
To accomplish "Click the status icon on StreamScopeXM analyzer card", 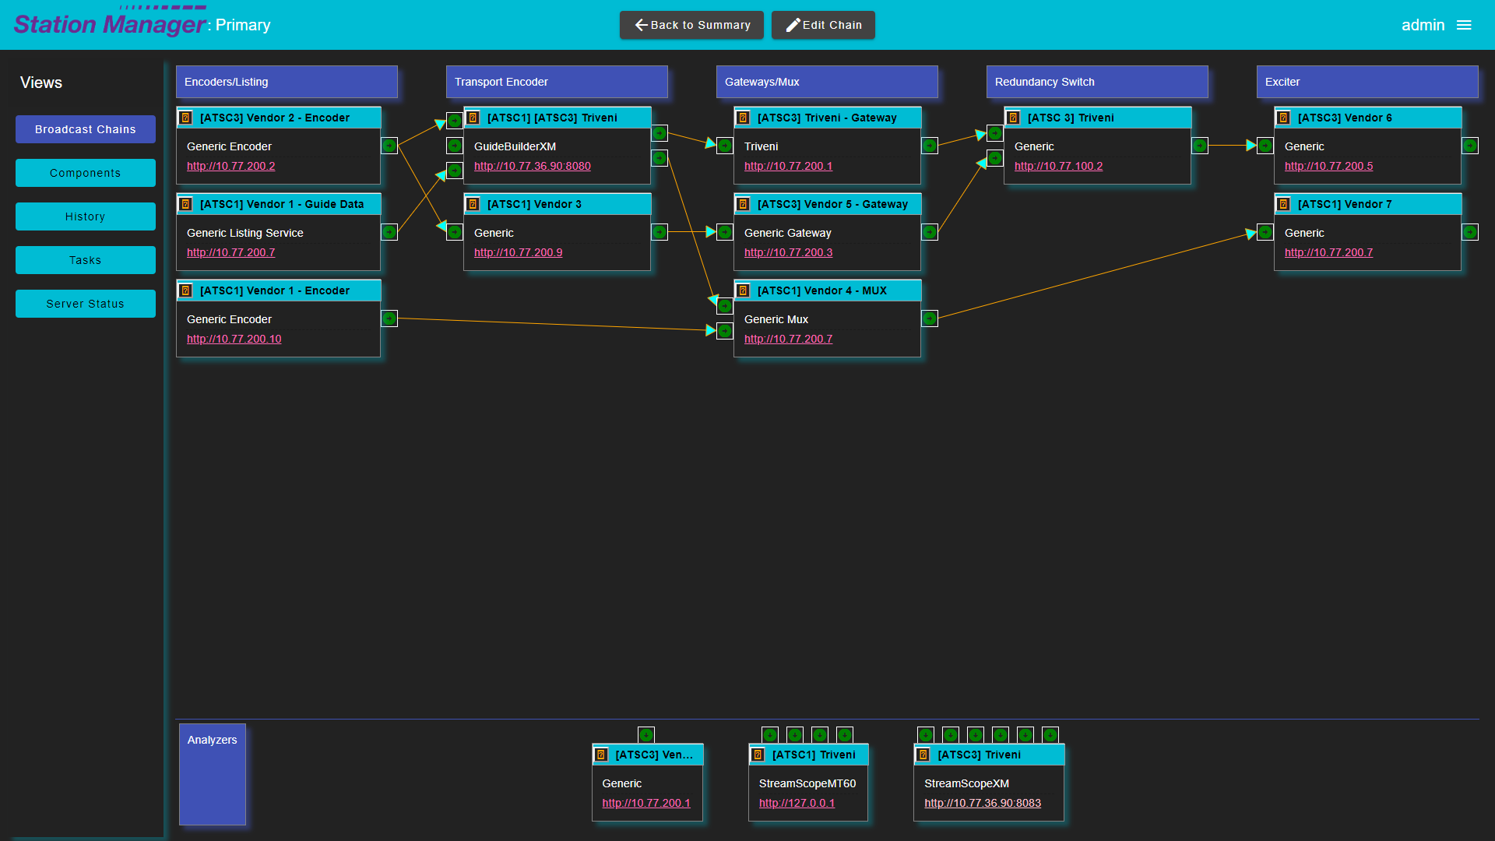I will click(923, 755).
